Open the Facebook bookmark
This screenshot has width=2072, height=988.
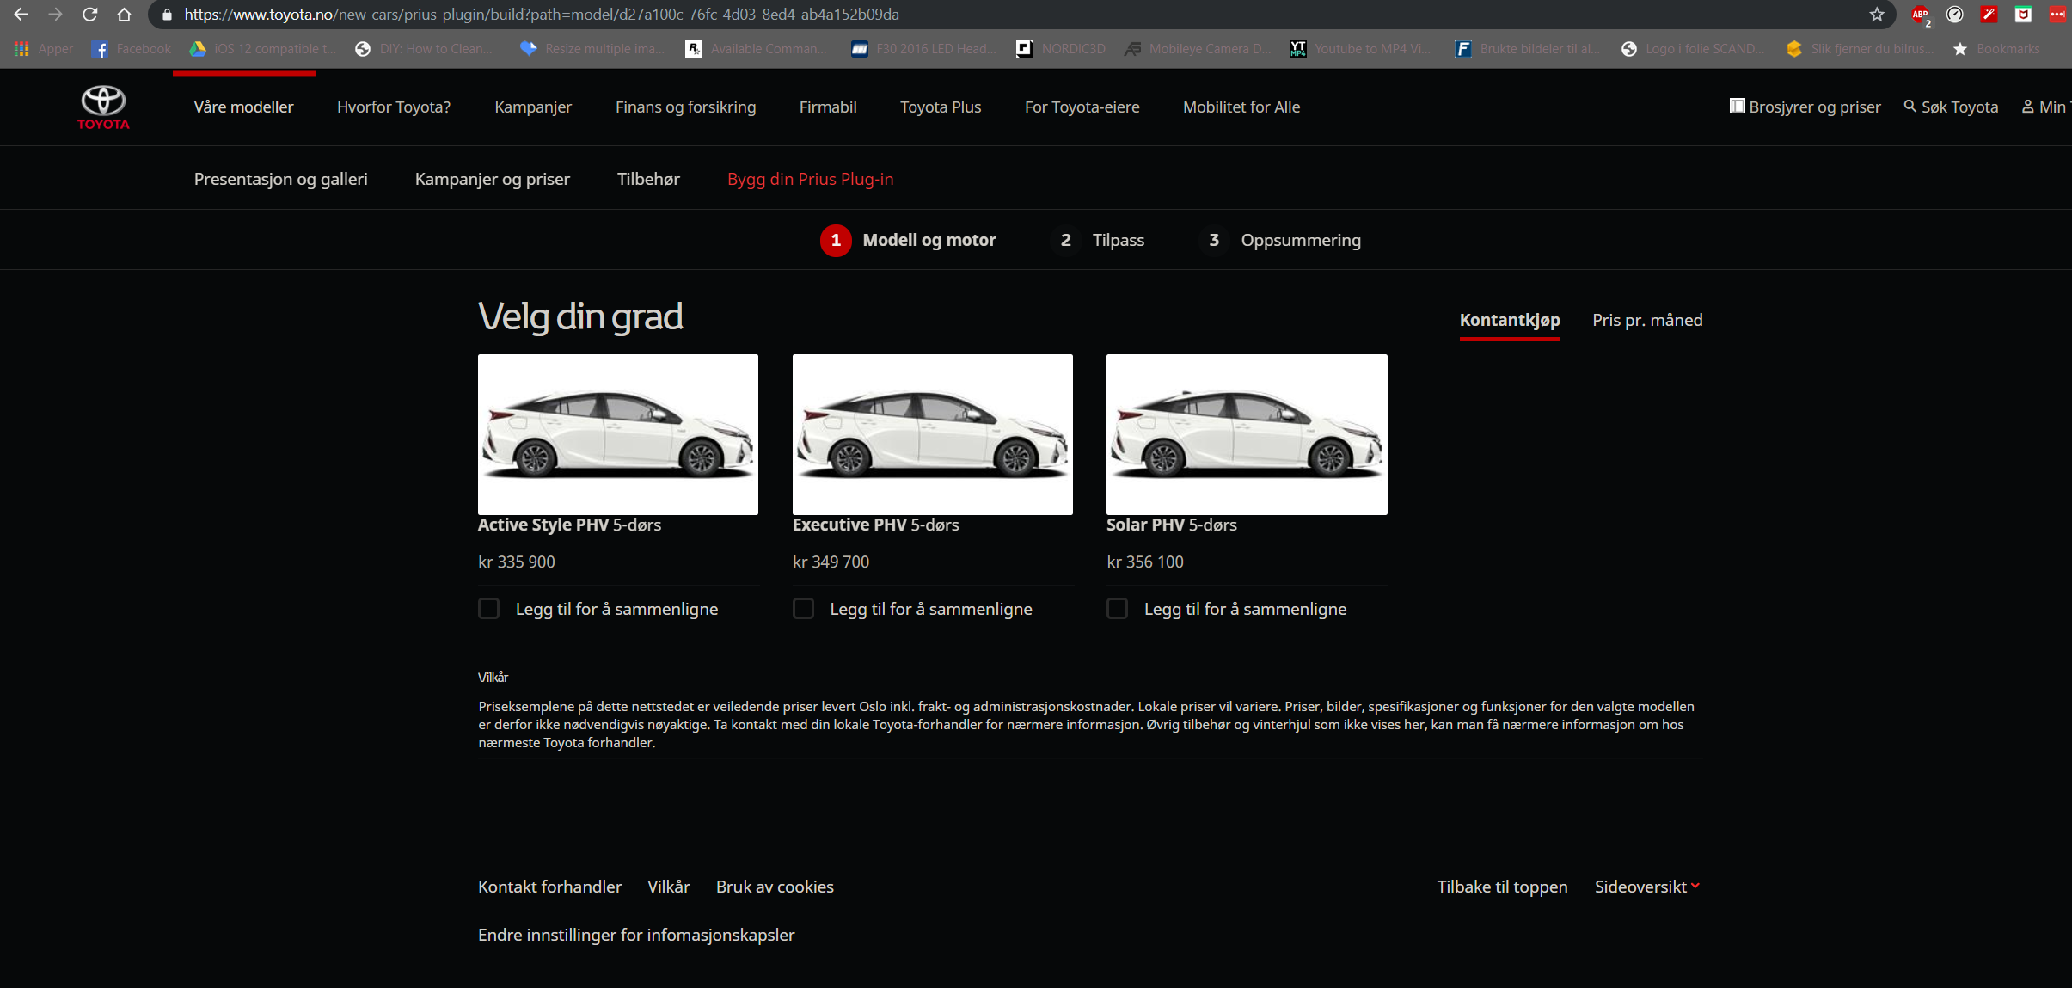tap(132, 49)
